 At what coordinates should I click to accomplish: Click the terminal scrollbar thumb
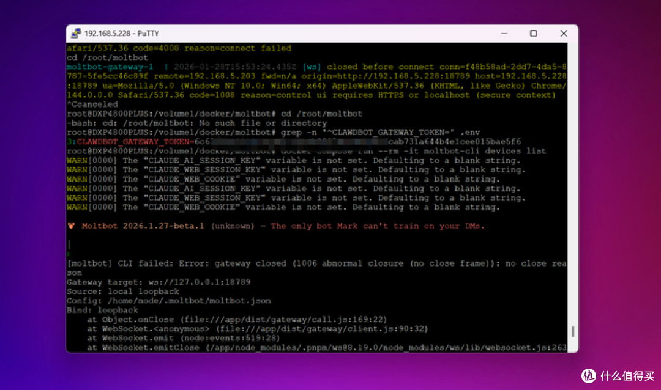pos(573,331)
